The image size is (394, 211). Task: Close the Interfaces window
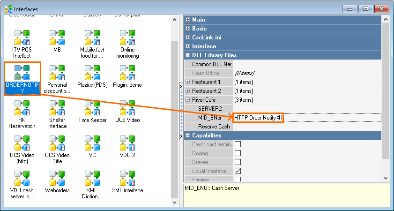tap(382, 9)
